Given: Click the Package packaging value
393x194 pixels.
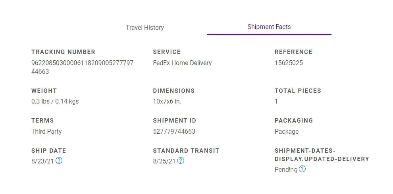Looking at the screenshot, I should point(287,131).
